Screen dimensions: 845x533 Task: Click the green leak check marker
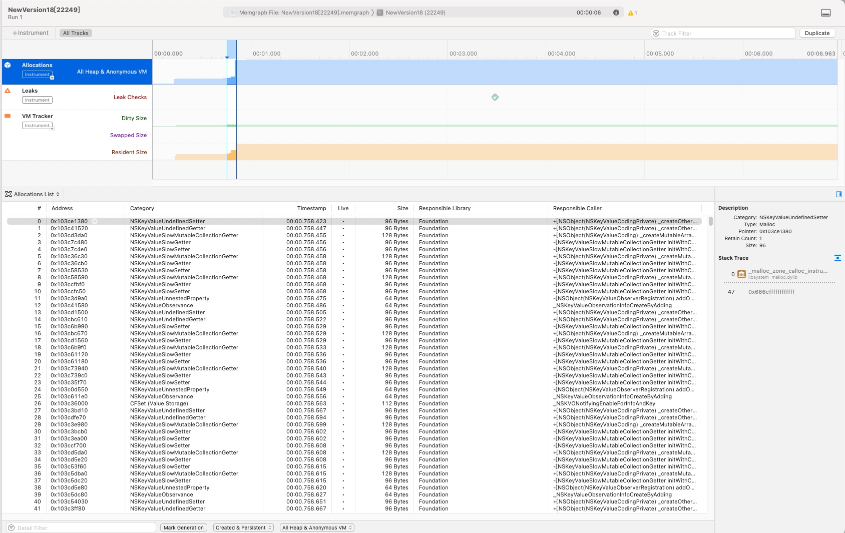point(495,97)
